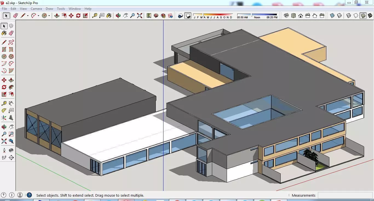The image size is (374, 201).
Task: Pick the Freehand drawing tool
Action: point(11,42)
